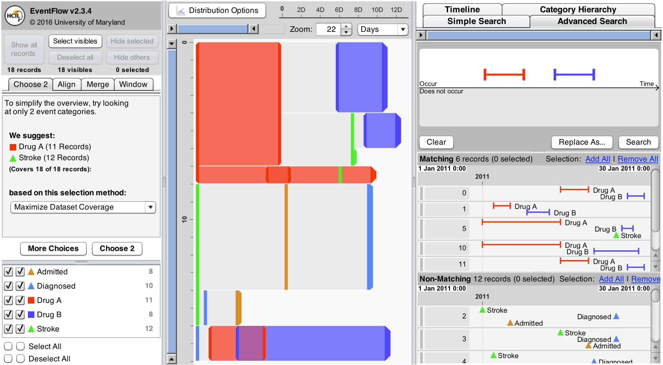Click the blue interval icon in search canvas
Image resolution: width=663 pixels, height=365 pixels.
click(x=574, y=74)
